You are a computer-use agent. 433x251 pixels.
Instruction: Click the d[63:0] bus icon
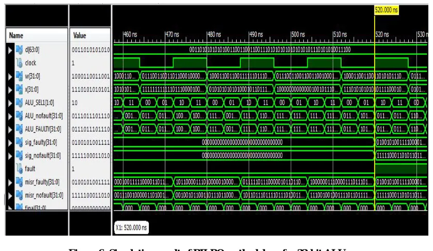click(19, 50)
